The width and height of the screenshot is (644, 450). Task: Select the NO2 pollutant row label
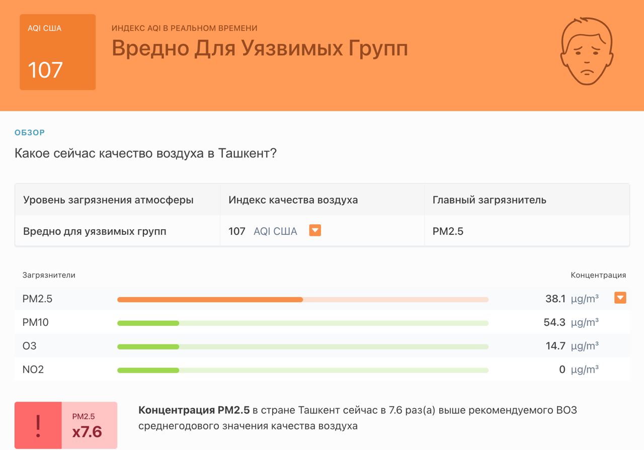pyautogui.click(x=33, y=370)
